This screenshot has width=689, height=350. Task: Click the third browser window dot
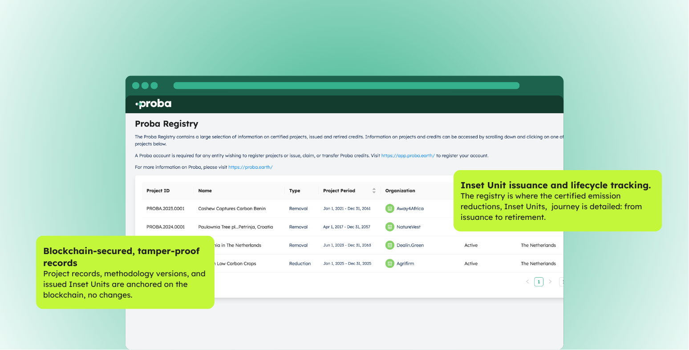click(154, 86)
